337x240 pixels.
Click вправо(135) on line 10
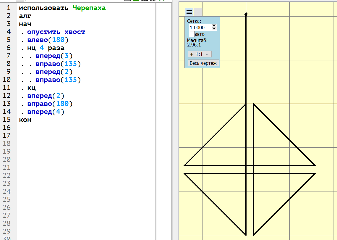[x=58, y=80]
